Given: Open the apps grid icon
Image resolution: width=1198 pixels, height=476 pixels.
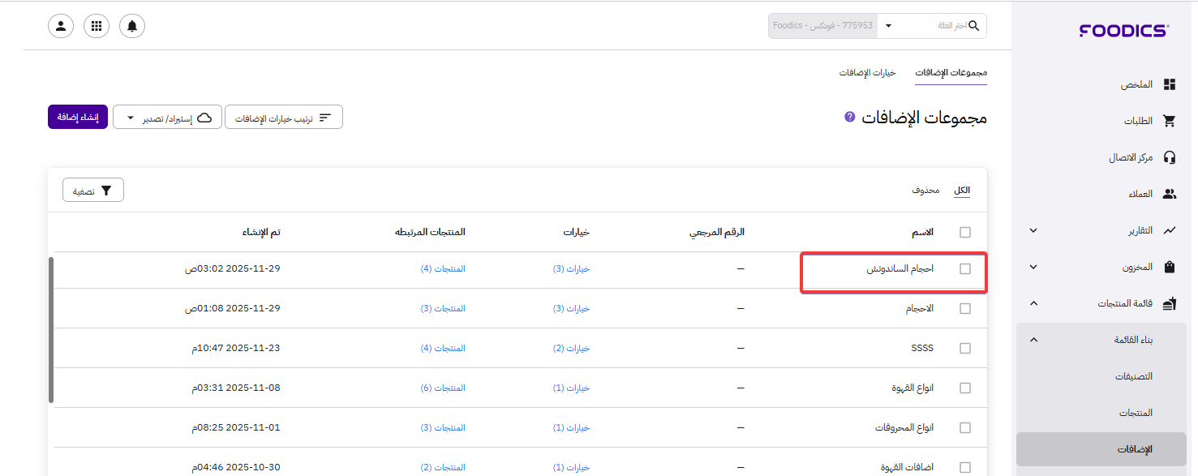Looking at the screenshot, I should [97, 26].
